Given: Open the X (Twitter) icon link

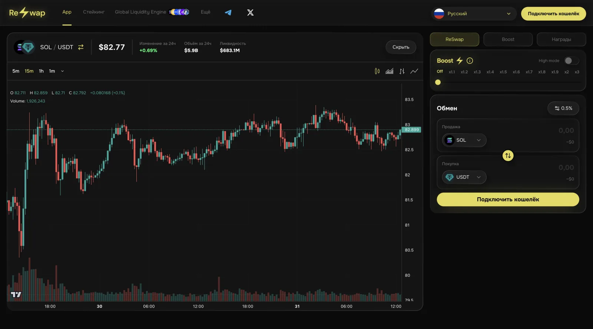Looking at the screenshot, I should coord(251,13).
